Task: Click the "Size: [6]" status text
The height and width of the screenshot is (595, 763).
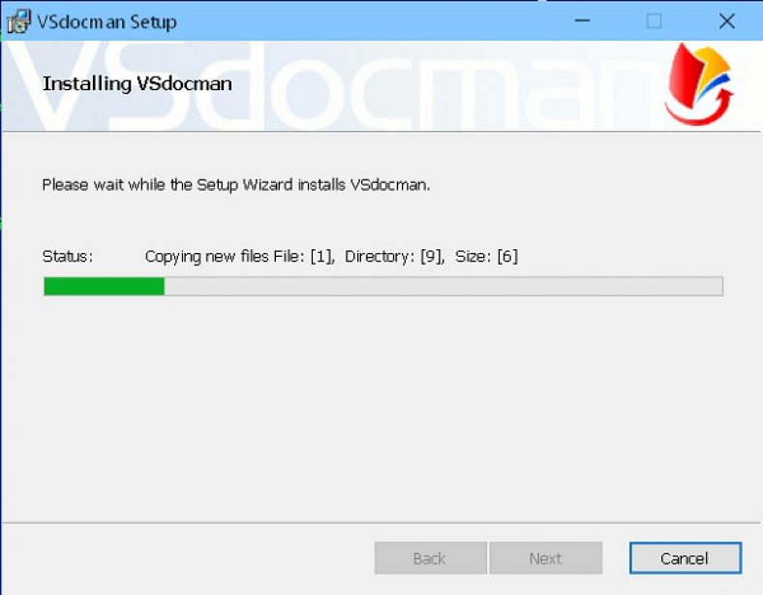Action: coord(486,257)
